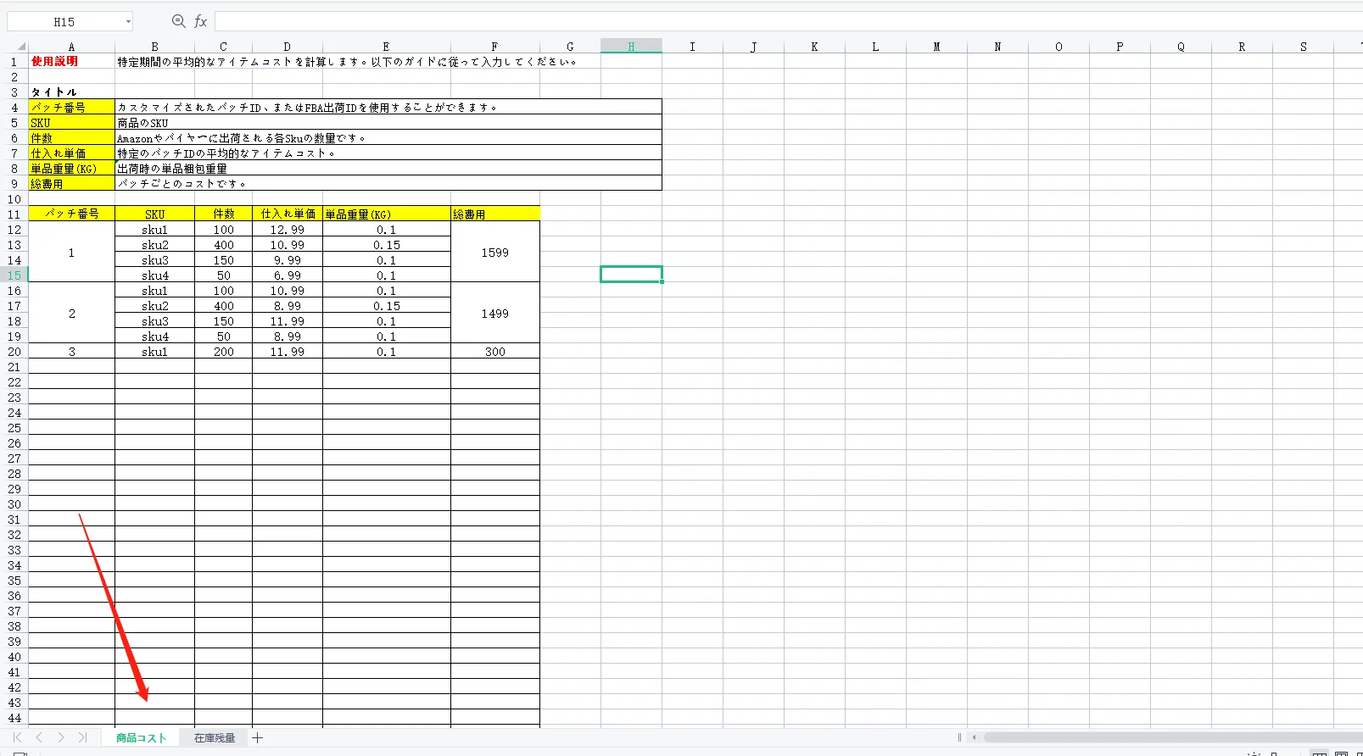The height and width of the screenshot is (756, 1363).
Task: Click the バッチ番号 table header in row 11
Action: [71, 214]
